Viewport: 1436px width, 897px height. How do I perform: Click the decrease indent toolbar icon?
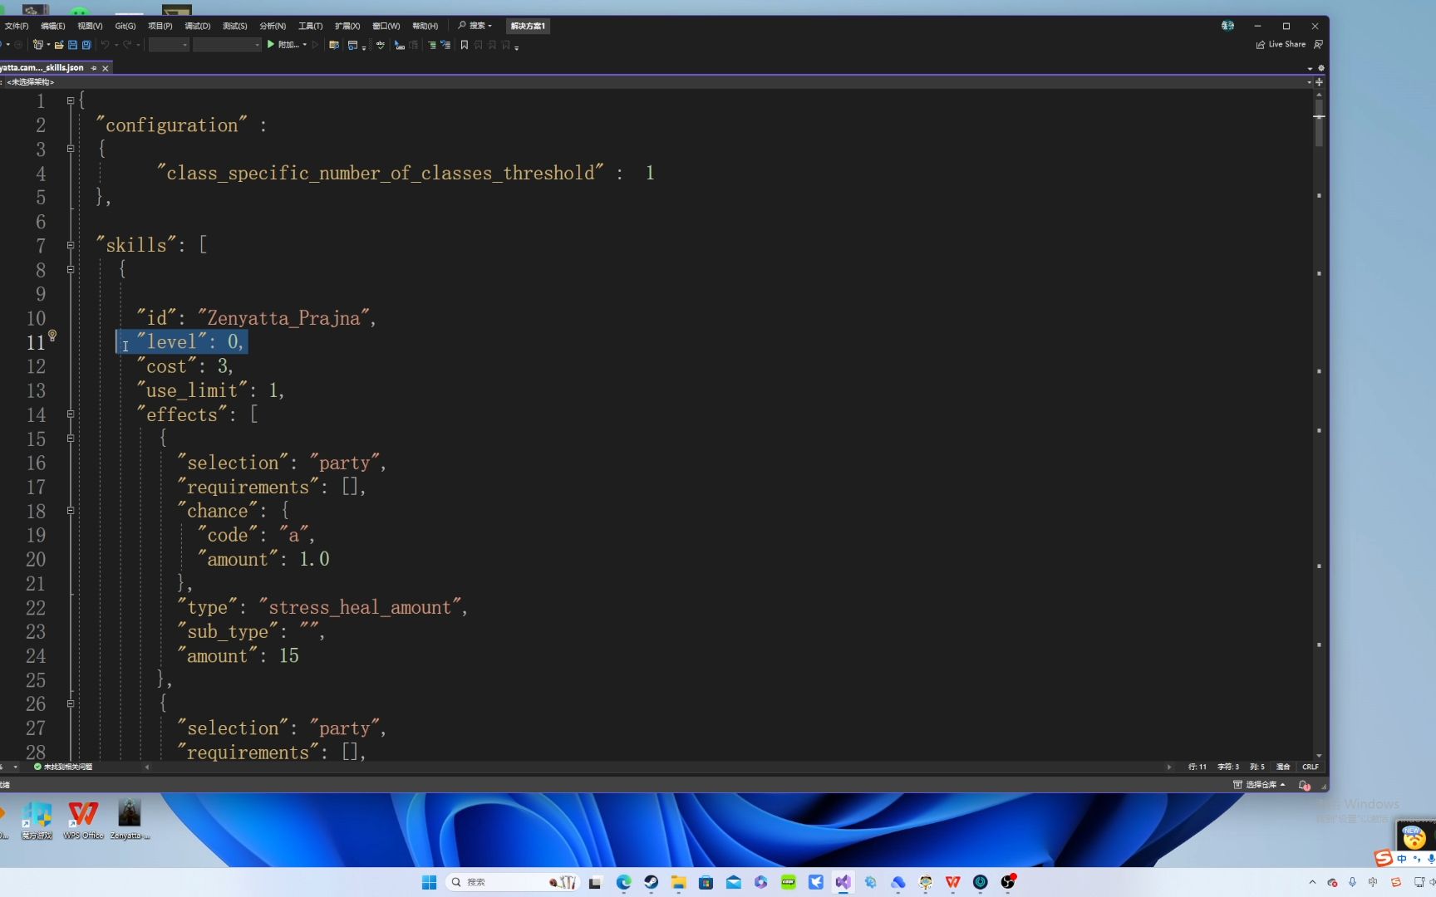tap(432, 45)
